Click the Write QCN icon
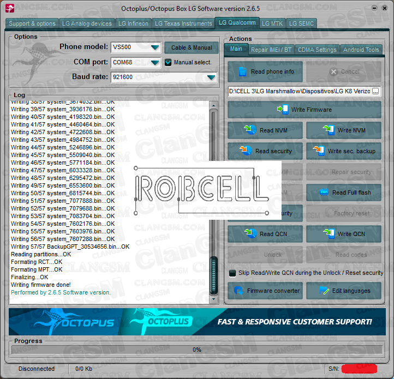This screenshot has width=394, height=379. (329, 233)
